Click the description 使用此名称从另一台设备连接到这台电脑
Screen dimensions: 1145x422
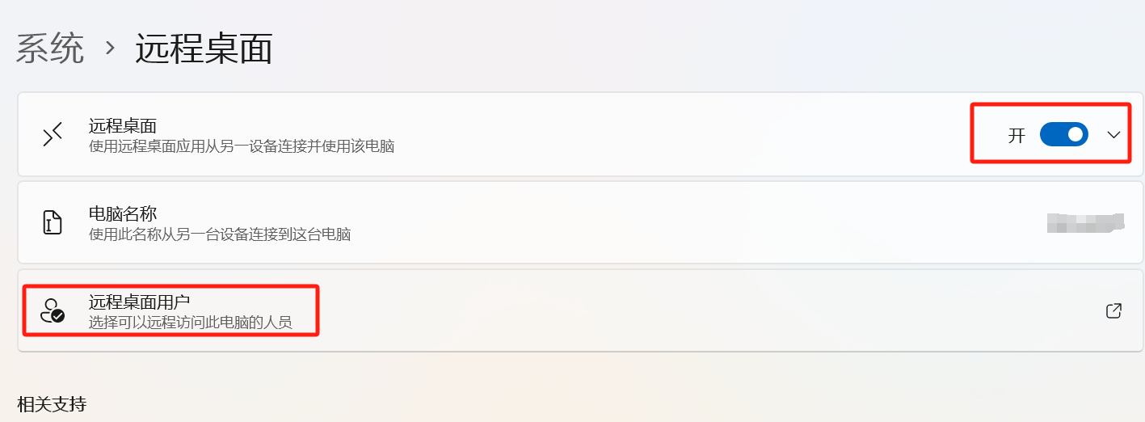[x=220, y=234]
